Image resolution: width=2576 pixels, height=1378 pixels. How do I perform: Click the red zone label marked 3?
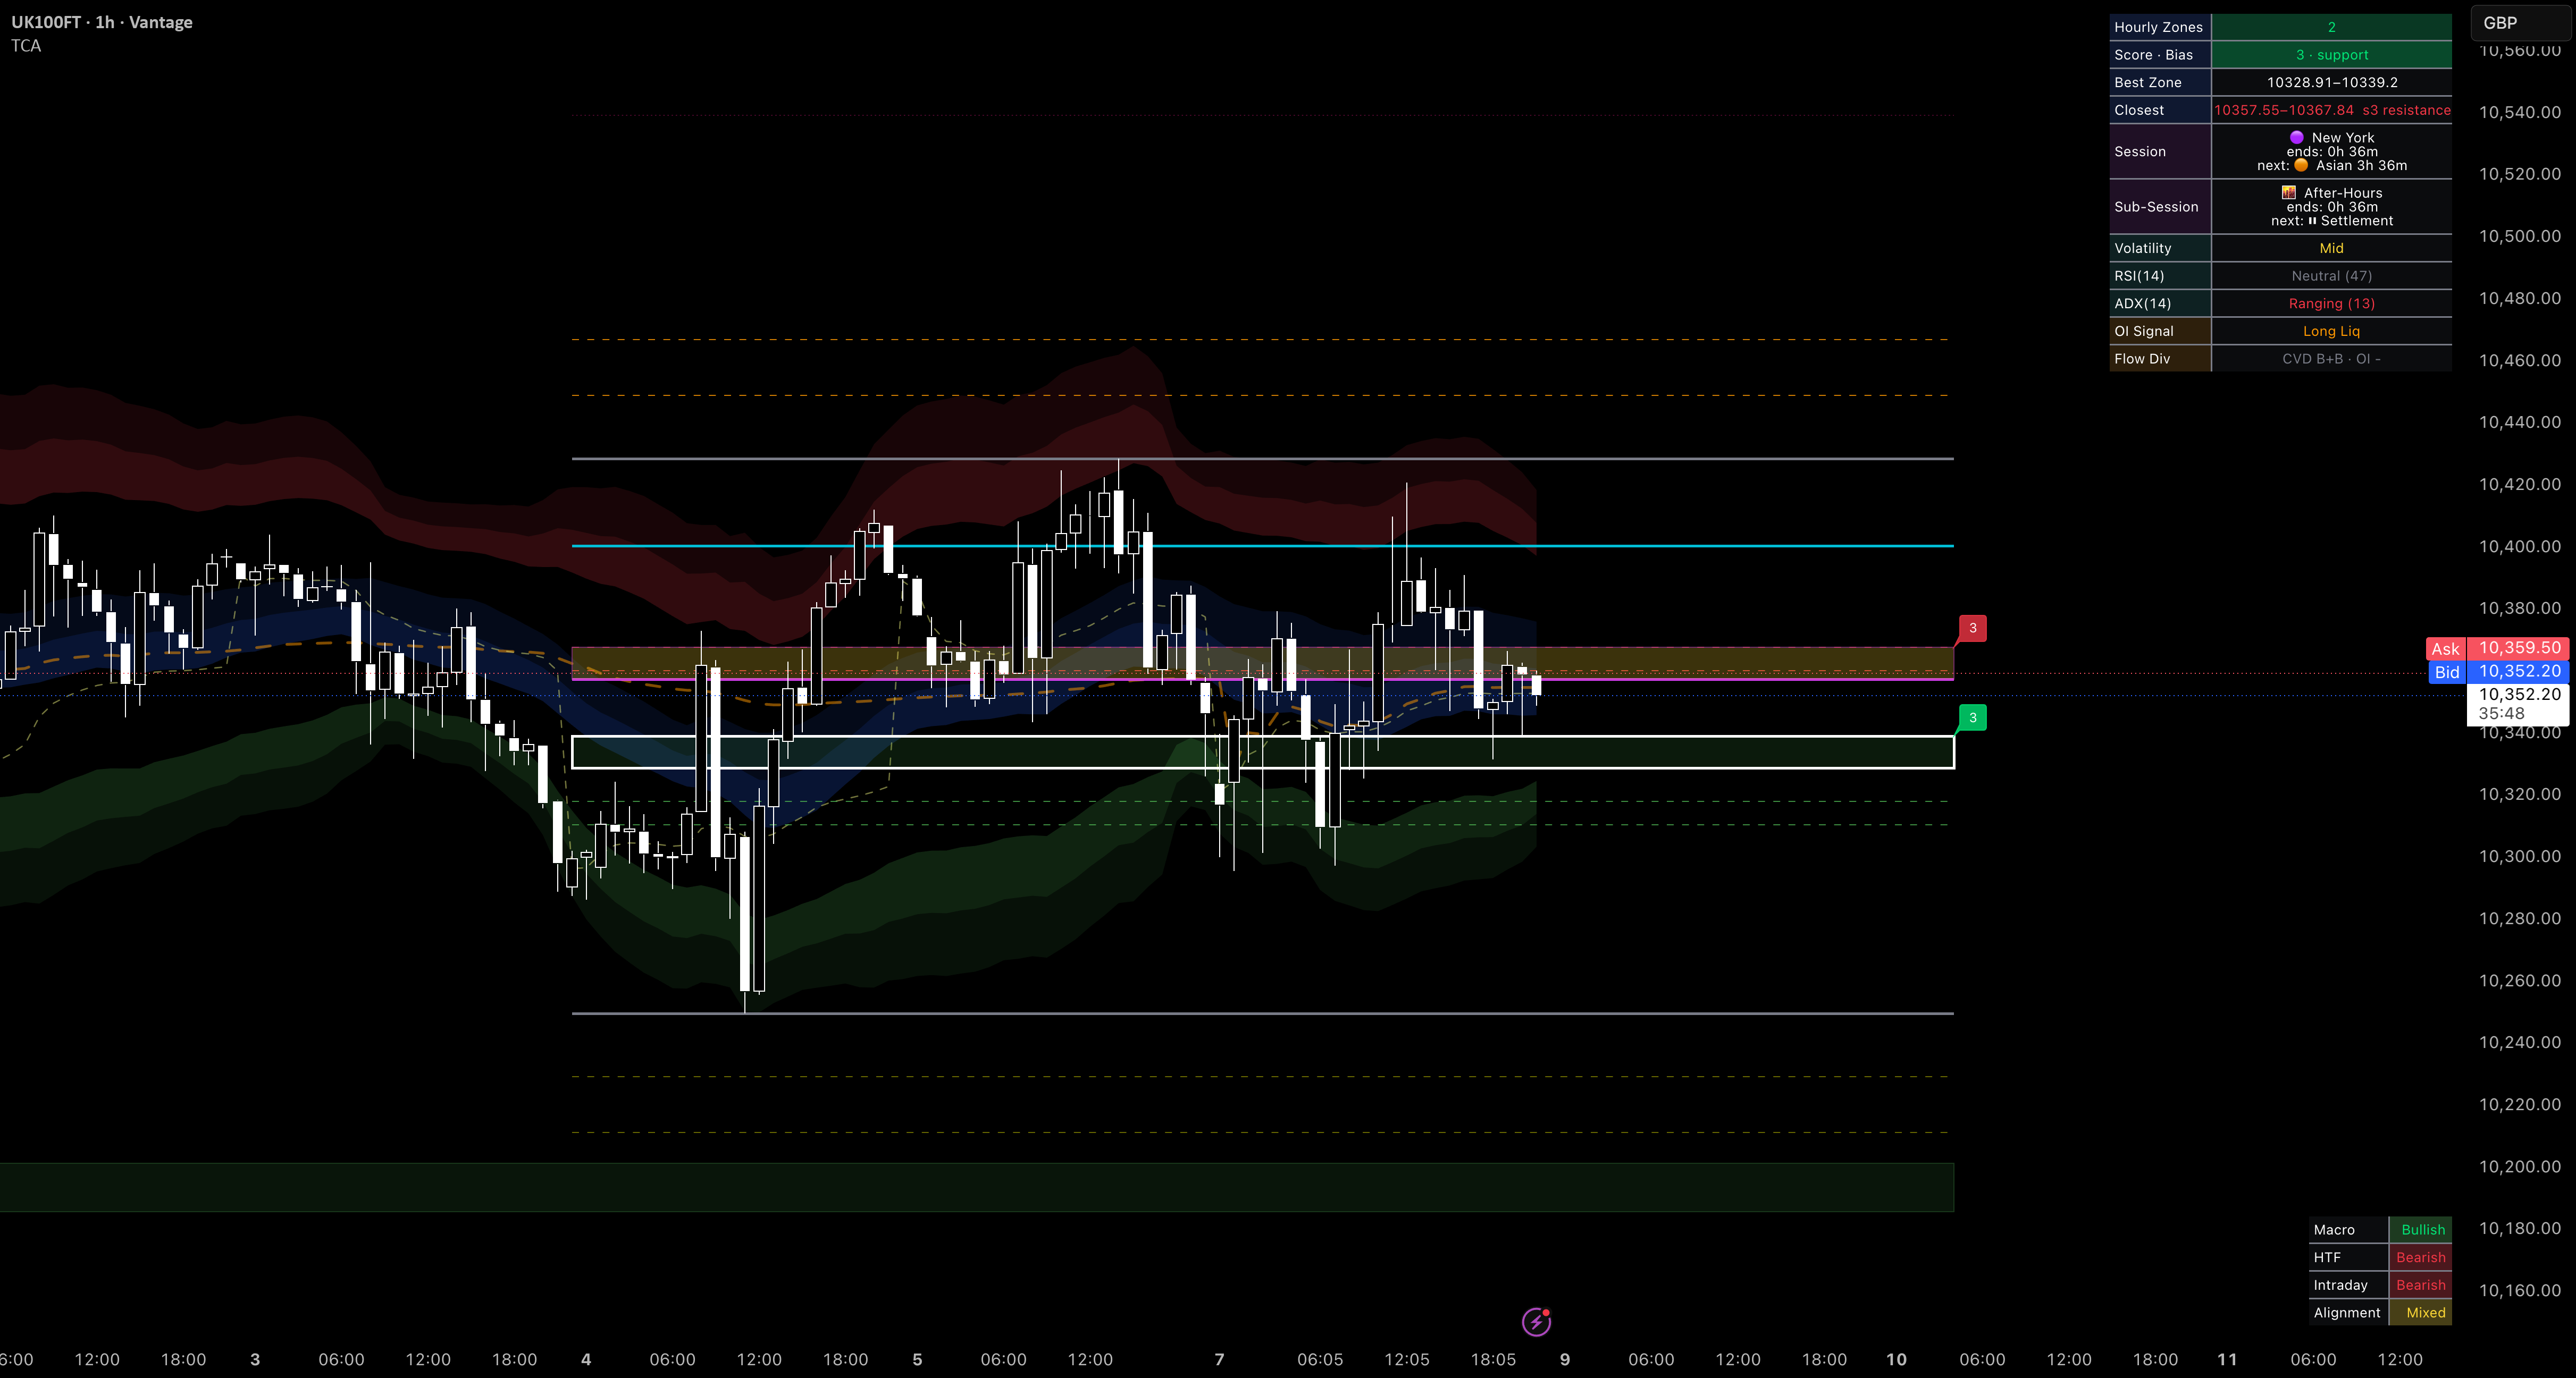coord(1972,628)
